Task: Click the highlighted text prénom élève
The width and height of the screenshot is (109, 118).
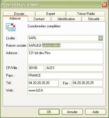Action: 51,45
